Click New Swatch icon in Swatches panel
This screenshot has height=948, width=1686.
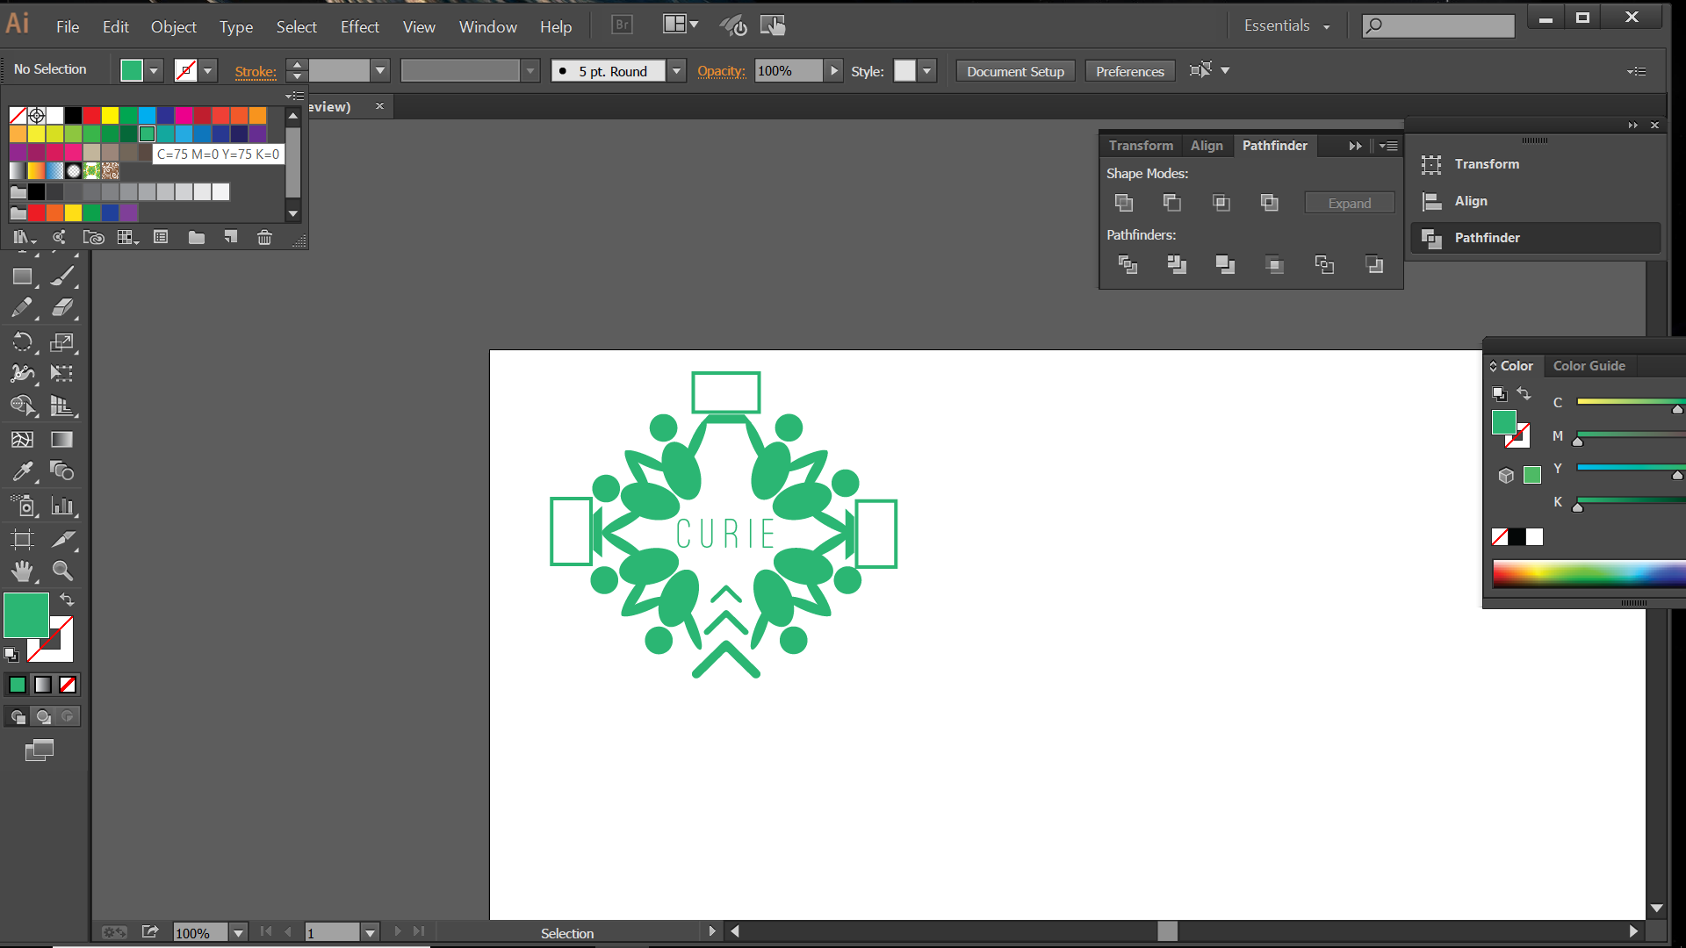[231, 237]
